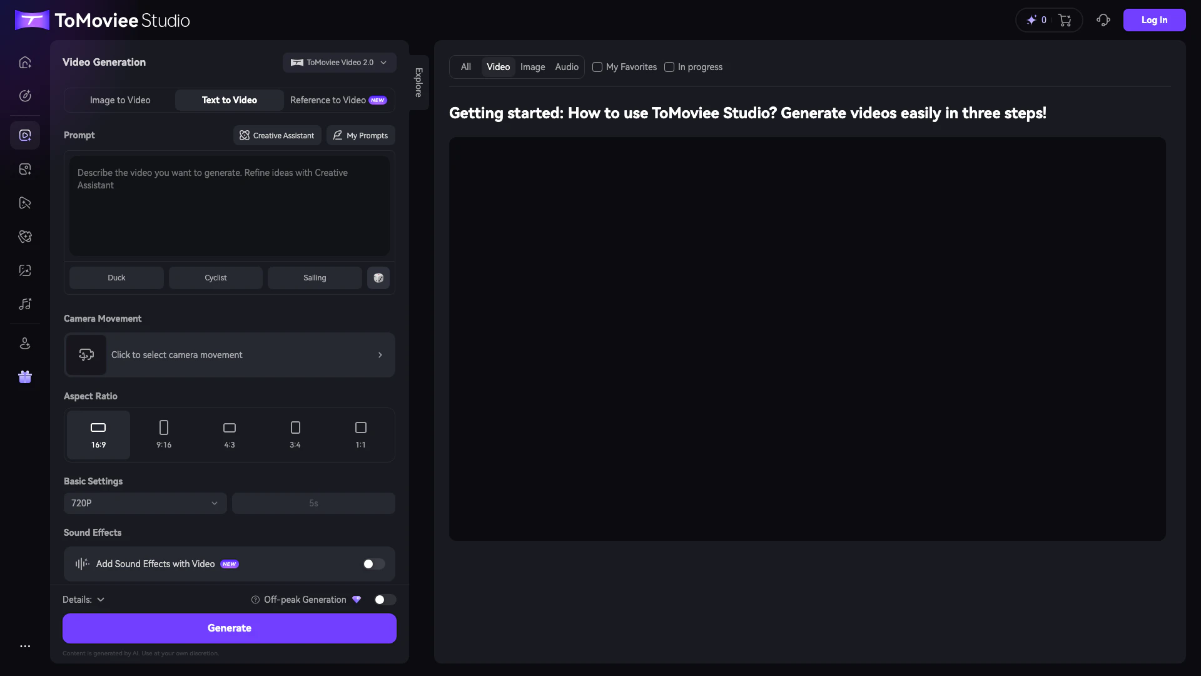This screenshot has width=1201, height=676.
Task: Select the 9:16 aspect ratio
Action: pyautogui.click(x=164, y=434)
